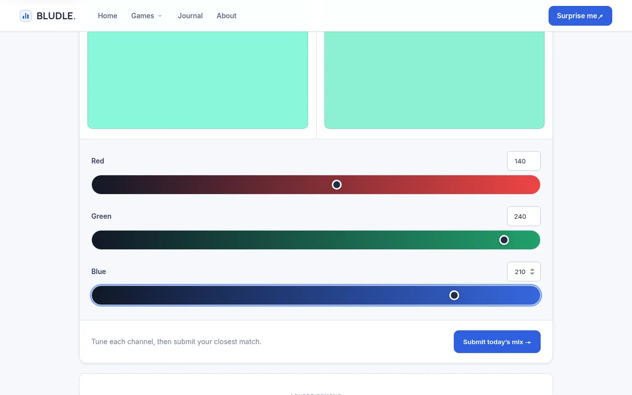
Task: Click the Games chevron arrow
Action: pyautogui.click(x=160, y=16)
